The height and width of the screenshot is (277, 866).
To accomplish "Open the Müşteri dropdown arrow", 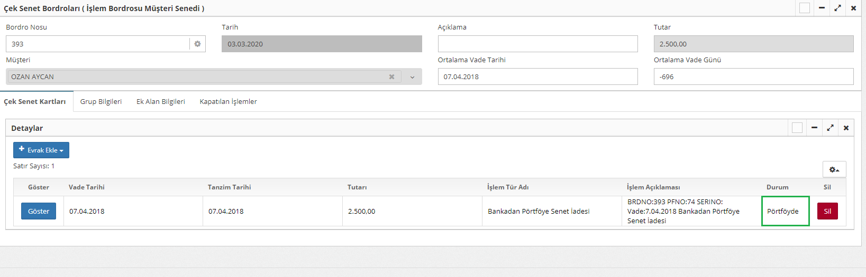I will click(x=412, y=77).
